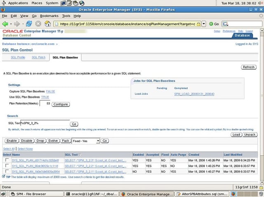264x197 pixels.
Task: Click the lock icon in the address bar
Action: (x=198, y=24)
